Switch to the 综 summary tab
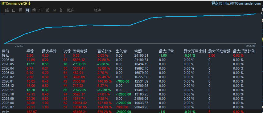This screenshot has width=263, height=113. (7, 10)
